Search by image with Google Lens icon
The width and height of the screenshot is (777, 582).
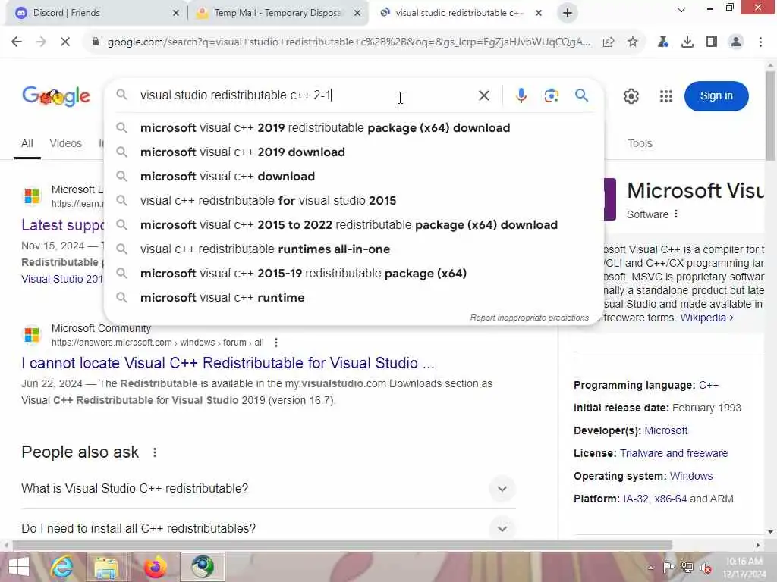(551, 95)
